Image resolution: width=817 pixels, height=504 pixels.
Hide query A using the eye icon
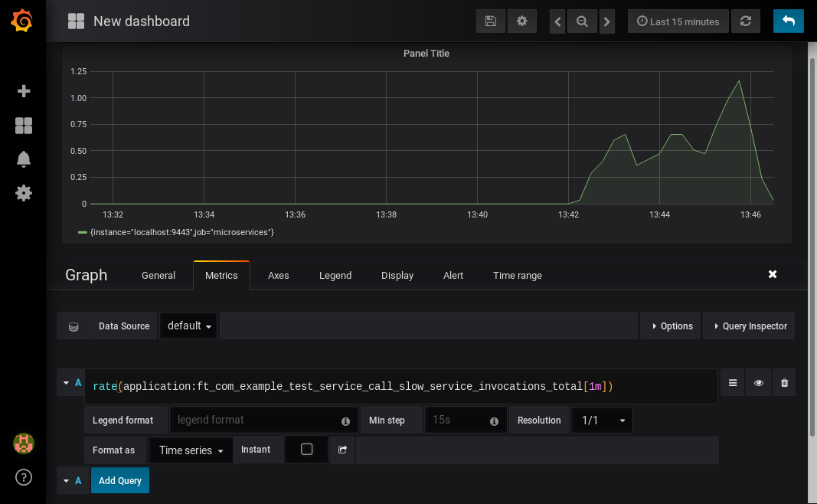(x=758, y=383)
